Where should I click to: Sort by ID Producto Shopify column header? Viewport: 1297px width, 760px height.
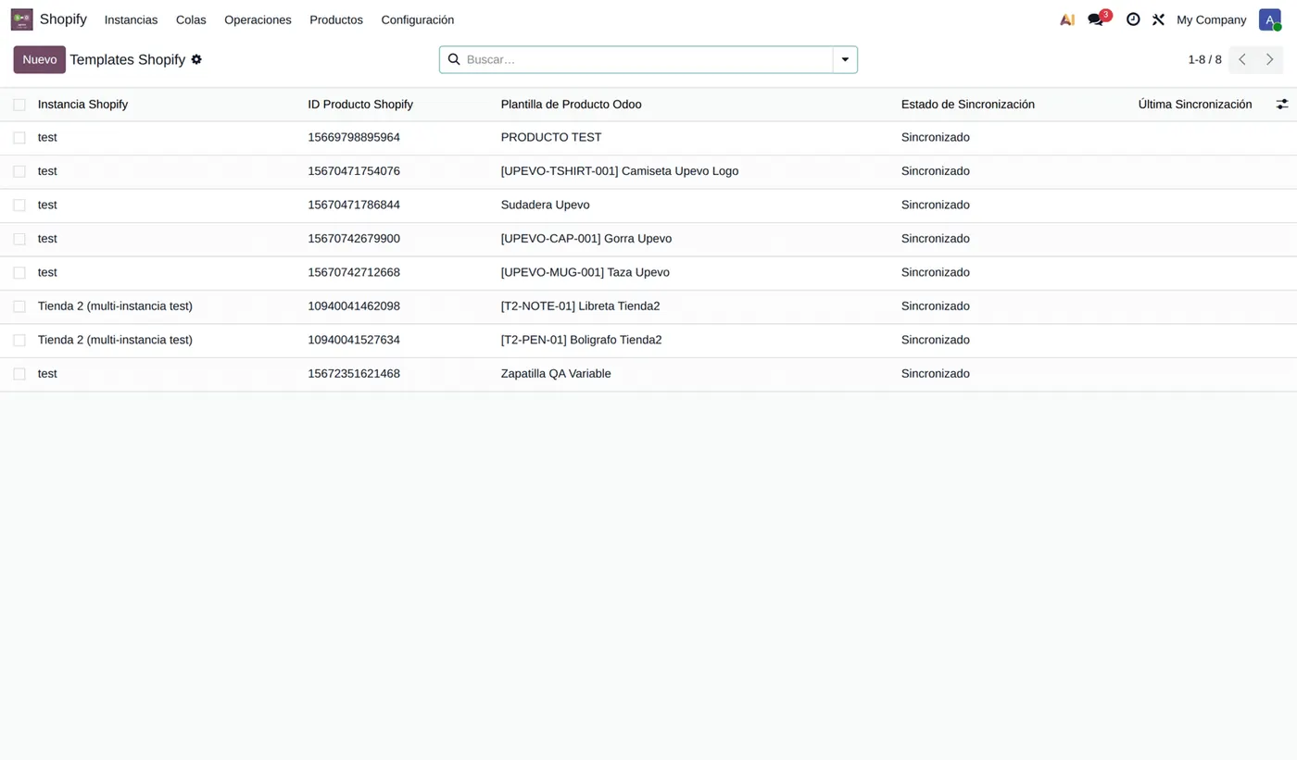click(x=360, y=105)
